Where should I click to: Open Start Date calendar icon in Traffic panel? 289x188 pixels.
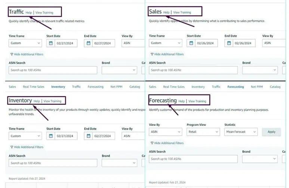coord(51,43)
